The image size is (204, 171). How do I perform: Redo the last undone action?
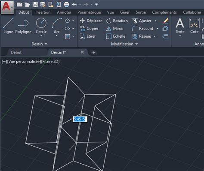86,5
